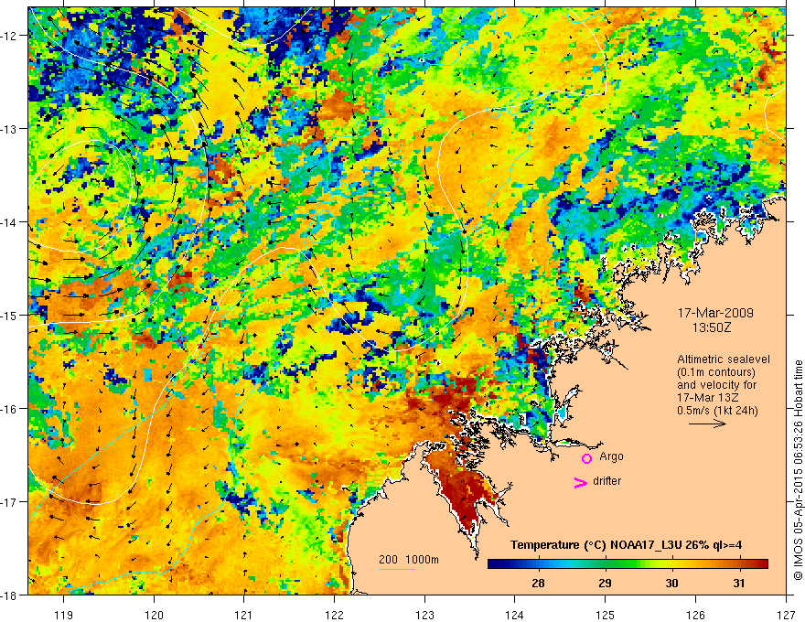Image resolution: width=805 pixels, height=622 pixels.
Task: Click longitude axis label '120'
Action: (x=154, y=615)
